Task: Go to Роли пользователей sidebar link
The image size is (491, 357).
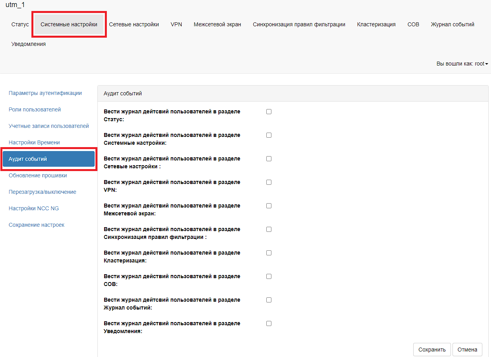Action: 35,109
